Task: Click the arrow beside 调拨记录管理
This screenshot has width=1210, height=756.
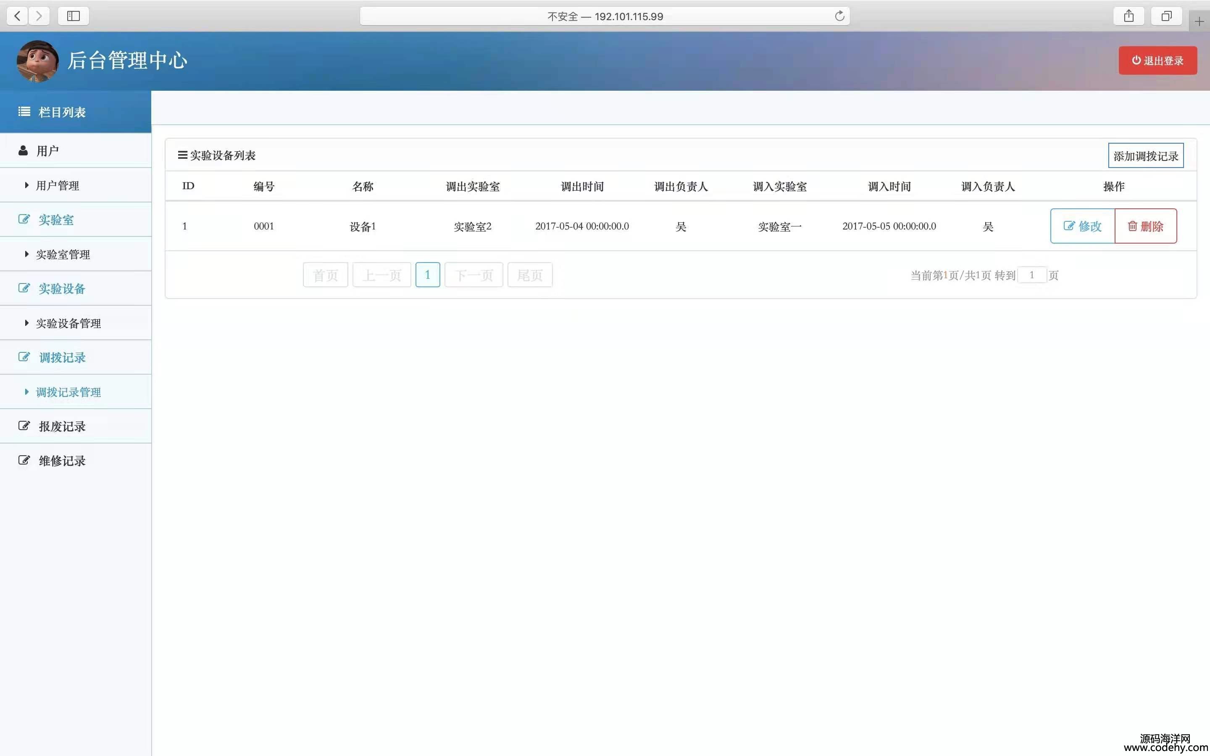Action: (x=26, y=392)
